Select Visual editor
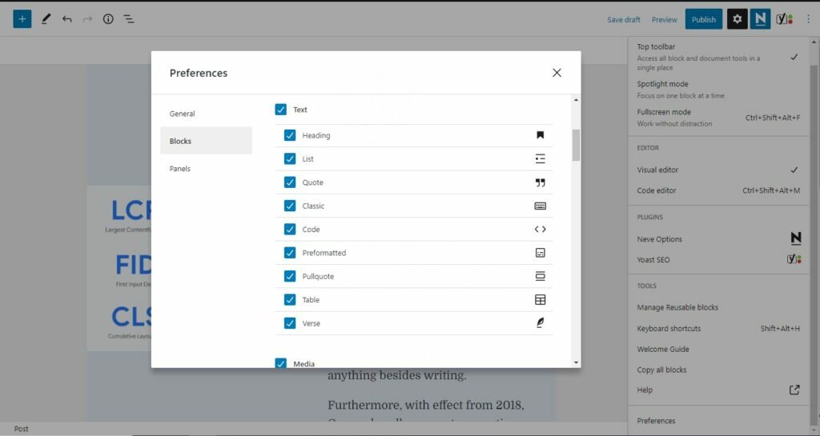This screenshot has height=436, width=820. pos(718,170)
